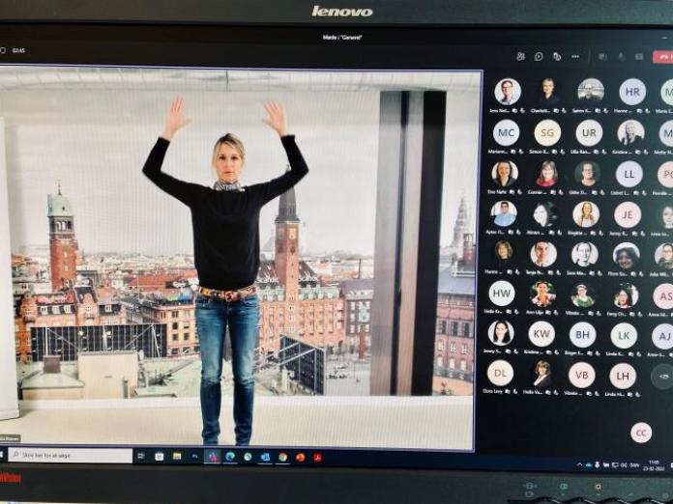This screenshot has height=504, width=673.
Task: Select the HW participant avatar
Action: 502,294
